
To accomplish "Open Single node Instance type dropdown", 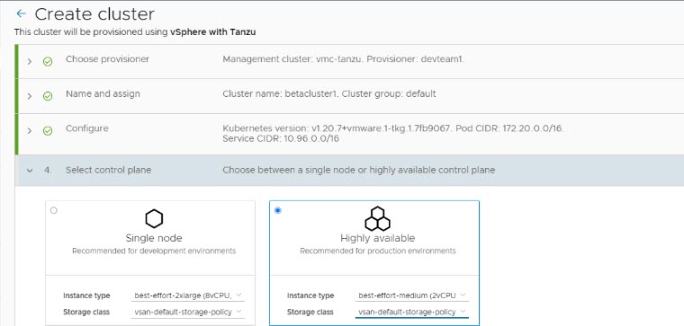I will [187, 295].
